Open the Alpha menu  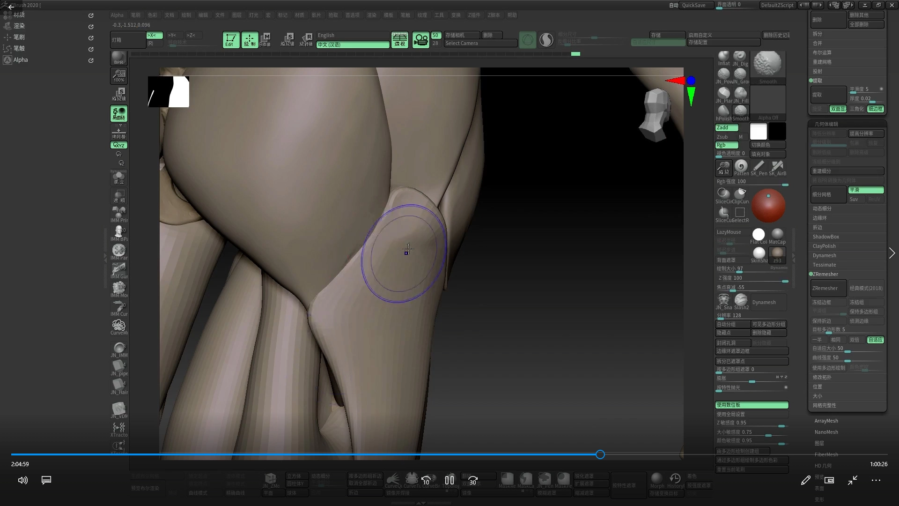point(117,15)
